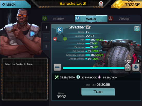Click the food resource fork-knife icon
Screen dimensions: 142x106
click(x=57, y=77)
